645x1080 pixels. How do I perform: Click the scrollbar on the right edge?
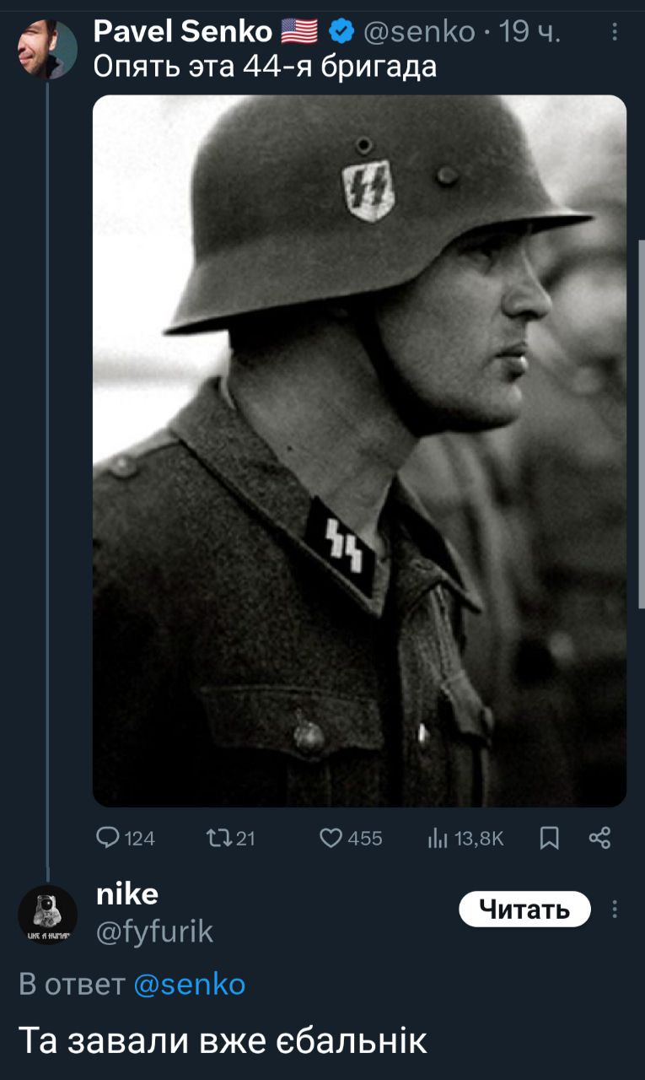(x=641, y=422)
